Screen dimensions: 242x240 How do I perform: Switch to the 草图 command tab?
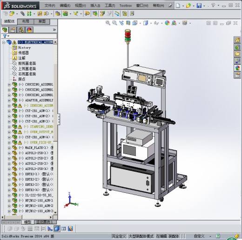click(x=42, y=21)
